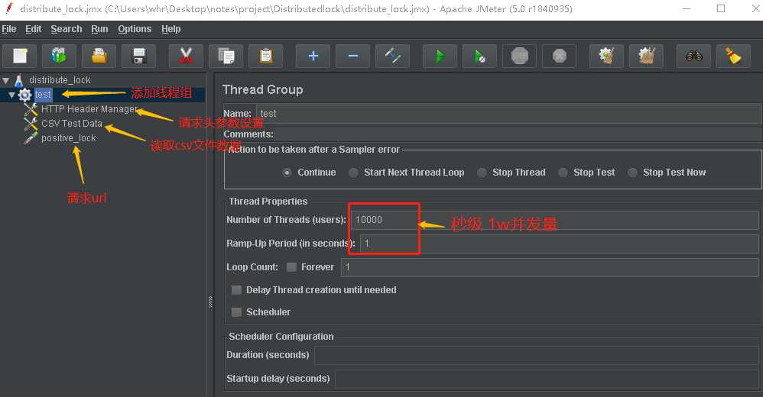The width and height of the screenshot is (763, 397).
Task: Select distribute_lock in the tree
Action: click(60, 80)
